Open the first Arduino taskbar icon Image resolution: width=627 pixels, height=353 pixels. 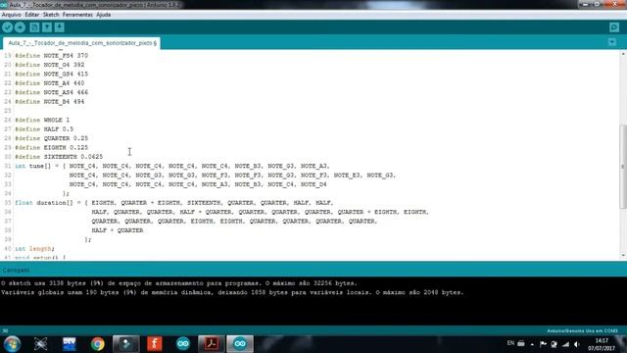[183, 344]
